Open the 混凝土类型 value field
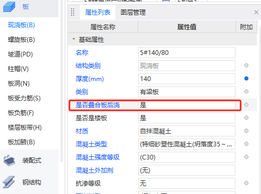This screenshot has height=194, width=261. coord(187,144)
